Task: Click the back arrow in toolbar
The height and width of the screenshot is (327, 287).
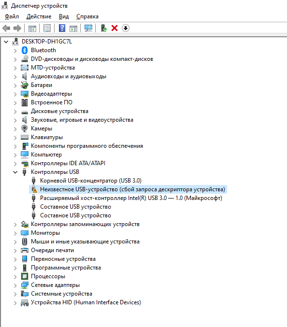Action: tap(6, 28)
